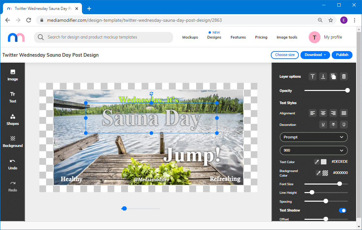The height and width of the screenshot is (230, 362).
Task: Go back in browser history
Action: pos(8,20)
